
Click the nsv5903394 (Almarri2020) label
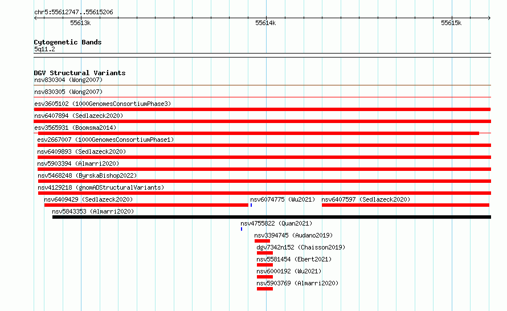coord(78,163)
